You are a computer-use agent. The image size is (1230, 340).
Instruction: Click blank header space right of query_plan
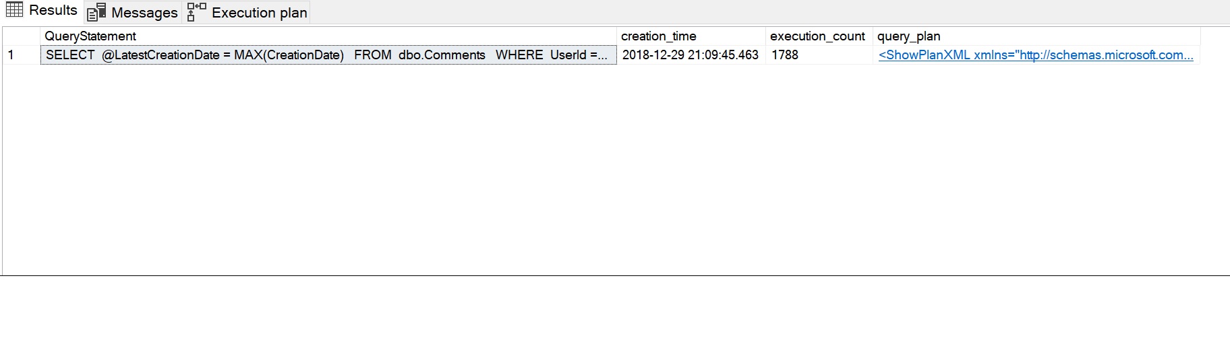tap(1214, 36)
